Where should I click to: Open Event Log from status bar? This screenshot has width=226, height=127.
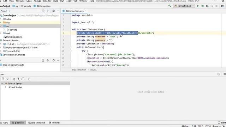(x=222, y=123)
